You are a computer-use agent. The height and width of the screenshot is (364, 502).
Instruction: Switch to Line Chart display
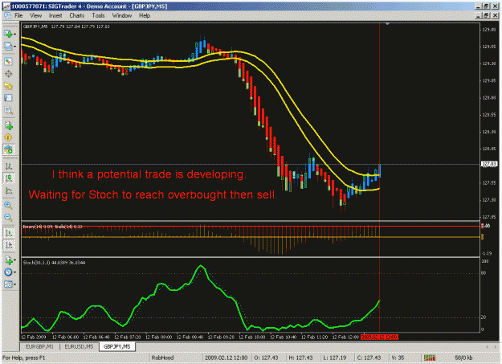tap(8, 191)
